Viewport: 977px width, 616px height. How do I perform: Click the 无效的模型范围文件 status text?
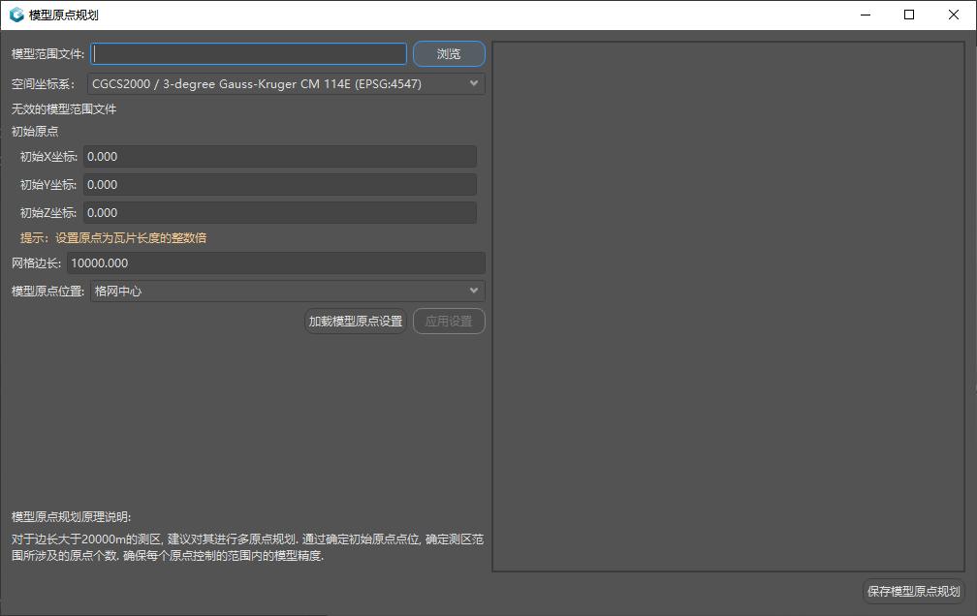(64, 109)
